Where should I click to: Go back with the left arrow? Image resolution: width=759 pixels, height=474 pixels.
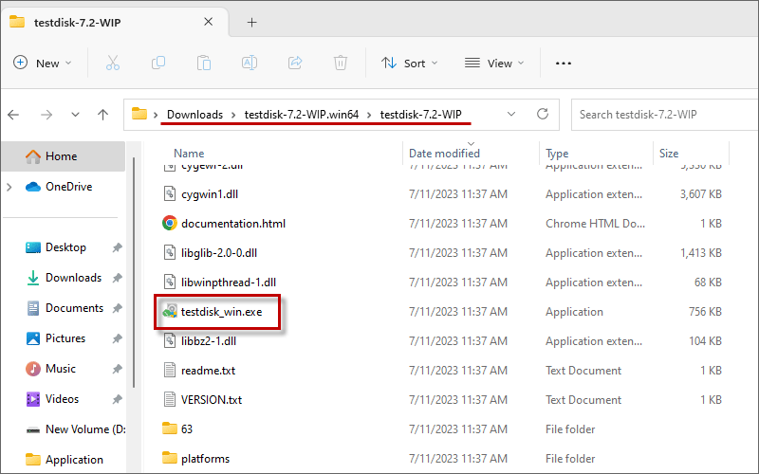[x=13, y=115]
